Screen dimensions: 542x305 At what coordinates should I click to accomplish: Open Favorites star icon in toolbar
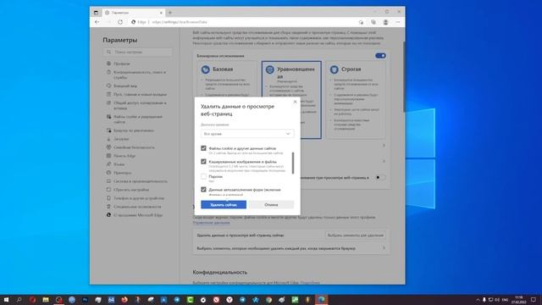pos(361,22)
